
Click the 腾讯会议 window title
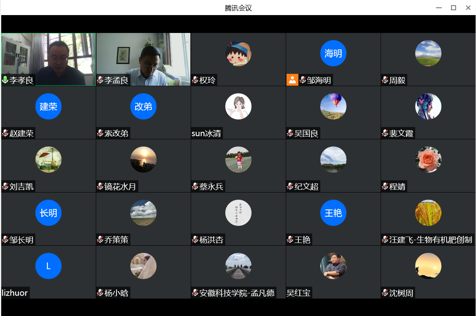[x=238, y=8]
